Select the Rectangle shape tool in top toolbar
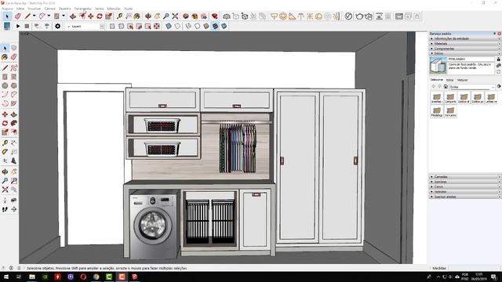Screen dimensions: 502x282 click(56, 16)
